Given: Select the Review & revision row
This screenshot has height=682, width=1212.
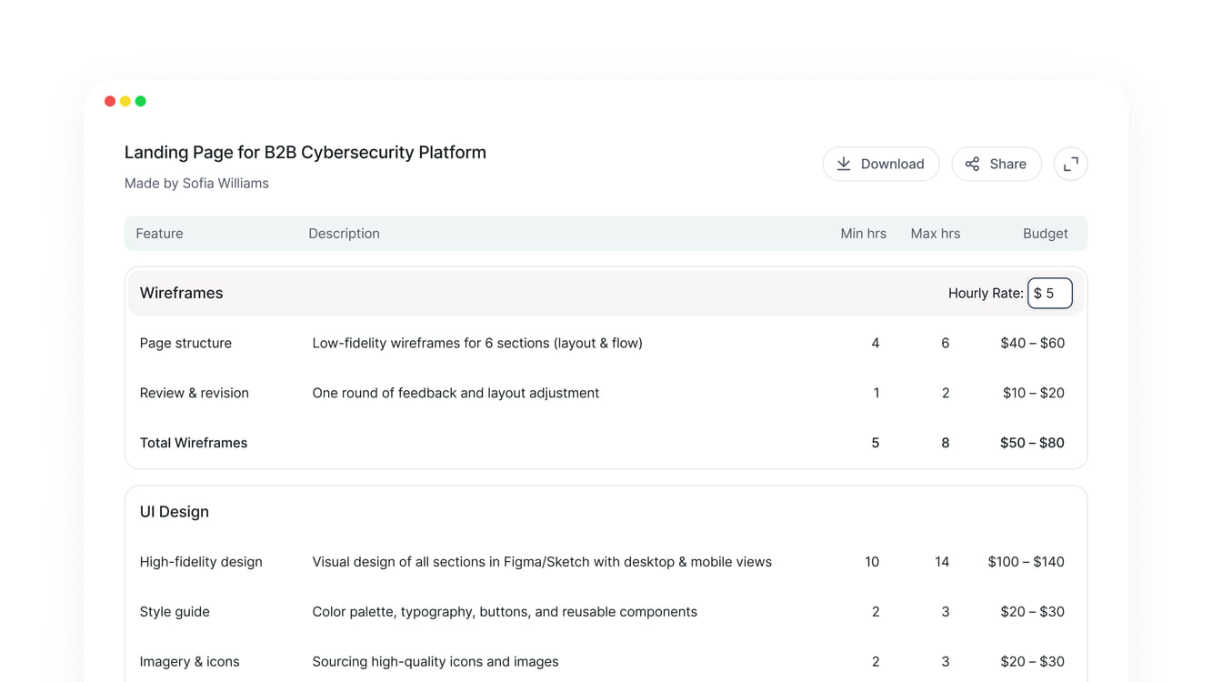Looking at the screenshot, I should click(x=606, y=393).
